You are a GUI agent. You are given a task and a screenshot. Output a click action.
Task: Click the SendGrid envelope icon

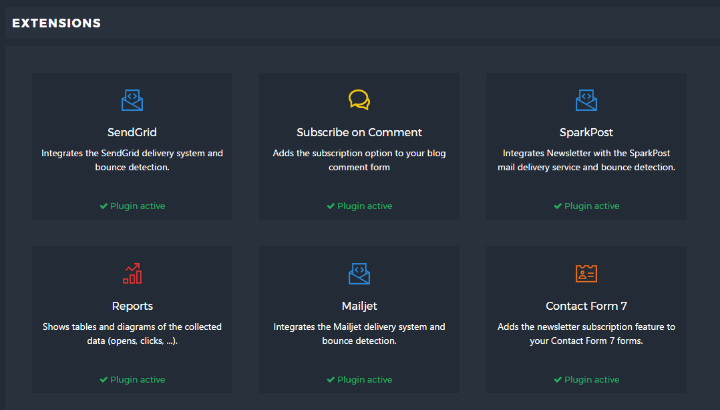[132, 100]
